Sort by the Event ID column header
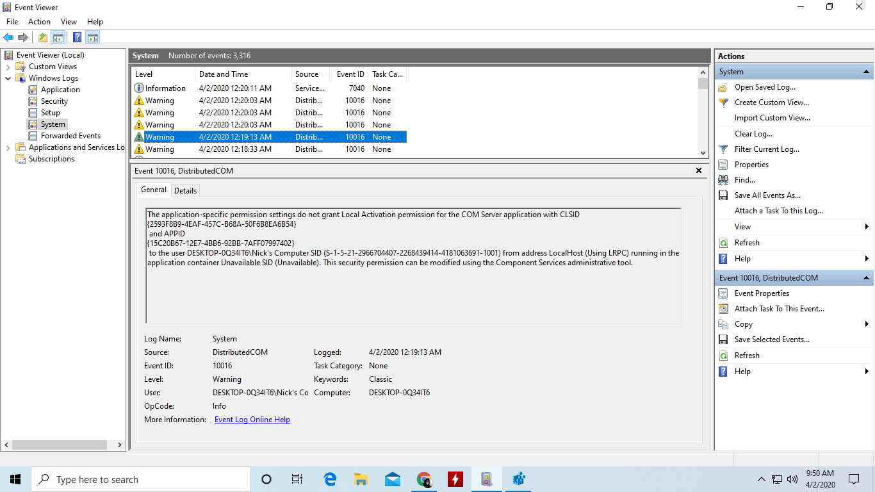875x492 pixels. tap(349, 74)
